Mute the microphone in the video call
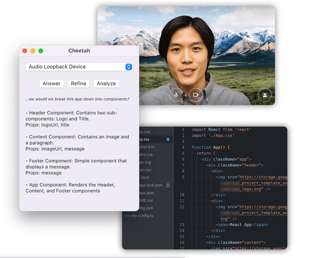Viewport: 309px width, 258px height. (176, 95)
